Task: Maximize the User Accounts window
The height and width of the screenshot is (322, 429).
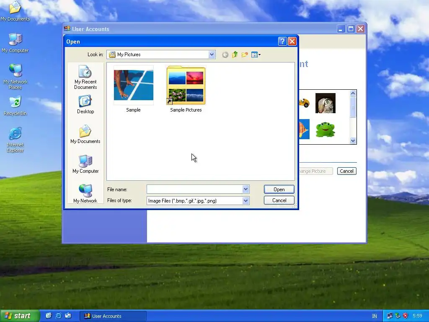Action: pyautogui.click(x=351, y=29)
